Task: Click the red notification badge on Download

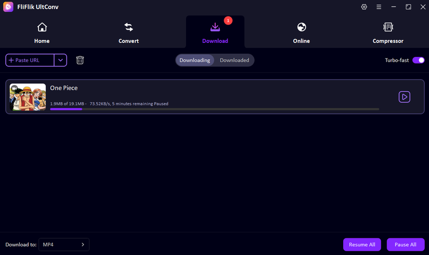Action: [x=228, y=20]
